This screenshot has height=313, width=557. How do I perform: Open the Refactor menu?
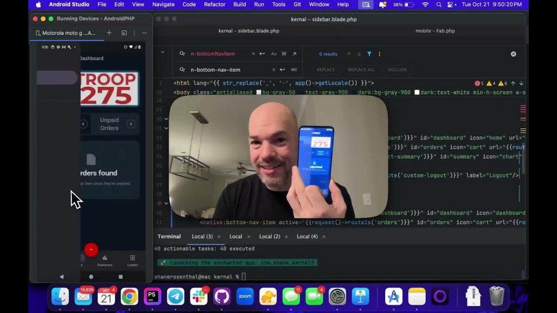(214, 4)
